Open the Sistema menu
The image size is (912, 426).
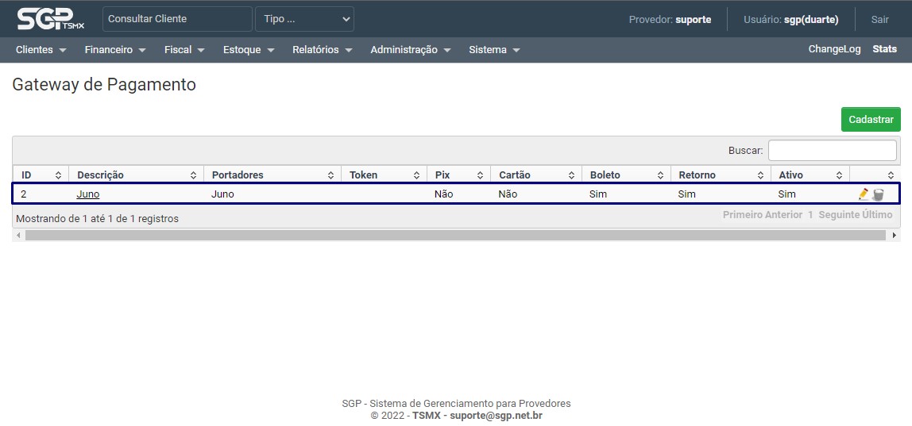(x=494, y=50)
